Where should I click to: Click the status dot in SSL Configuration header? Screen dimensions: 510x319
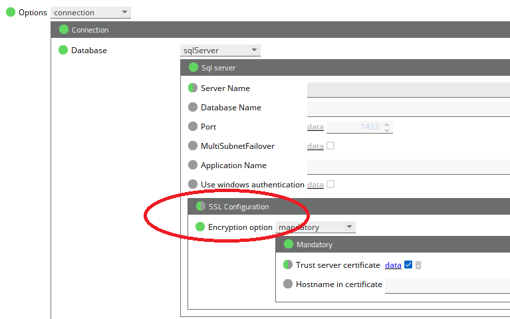201,206
